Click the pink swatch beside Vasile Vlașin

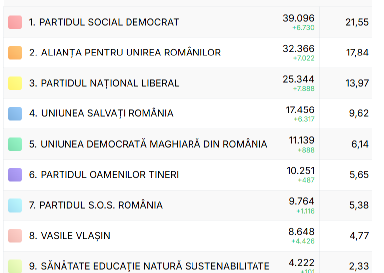15,235
